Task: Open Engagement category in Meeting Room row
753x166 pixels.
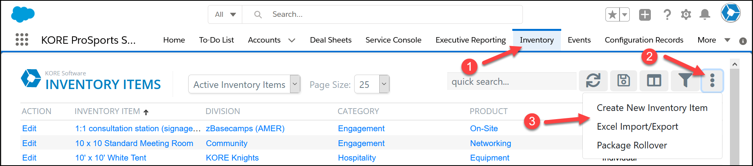Action: (x=361, y=143)
